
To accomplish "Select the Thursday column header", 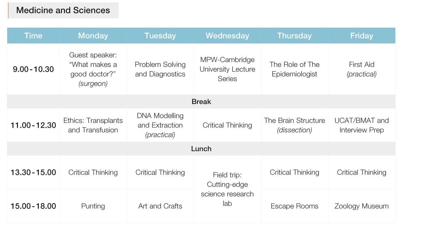I will [x=295, y=36].
